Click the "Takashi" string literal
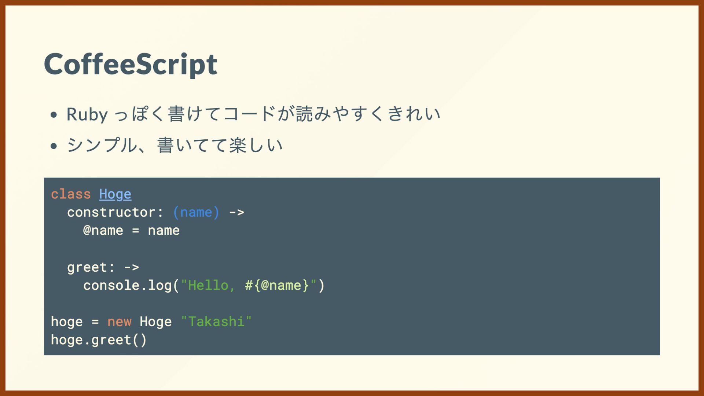This screenshot has height=396, width=704. point(216,322)
